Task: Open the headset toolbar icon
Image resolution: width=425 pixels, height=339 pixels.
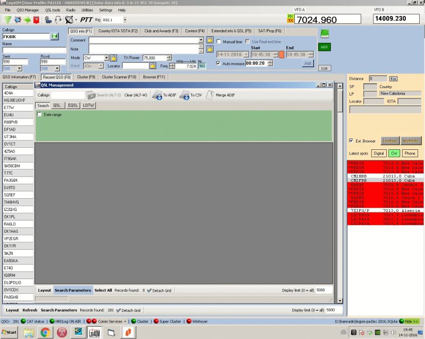Action: tap(58, 20)
